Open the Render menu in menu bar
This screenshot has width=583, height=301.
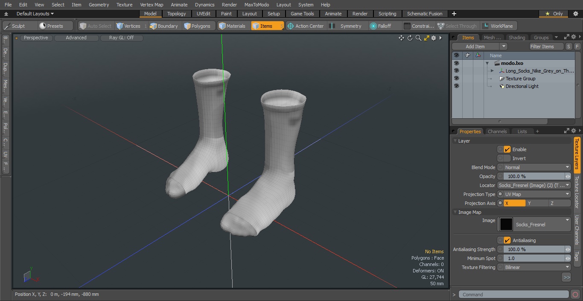(x=229, y=5)
